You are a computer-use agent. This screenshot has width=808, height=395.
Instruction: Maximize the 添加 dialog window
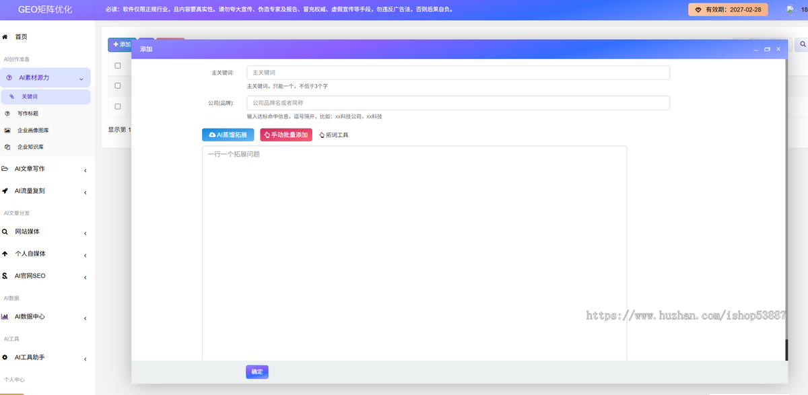[767, 49]
